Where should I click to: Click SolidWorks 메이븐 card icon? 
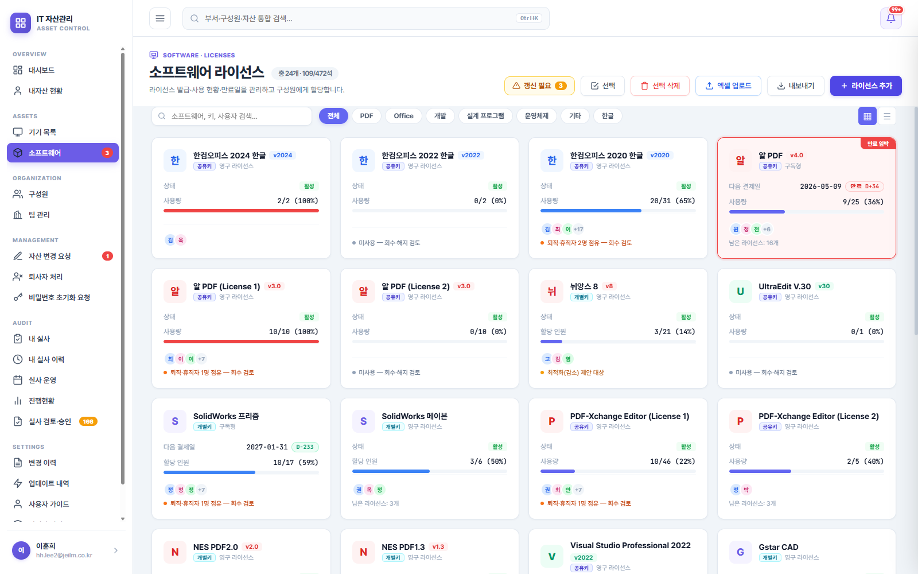click(363, 421)
